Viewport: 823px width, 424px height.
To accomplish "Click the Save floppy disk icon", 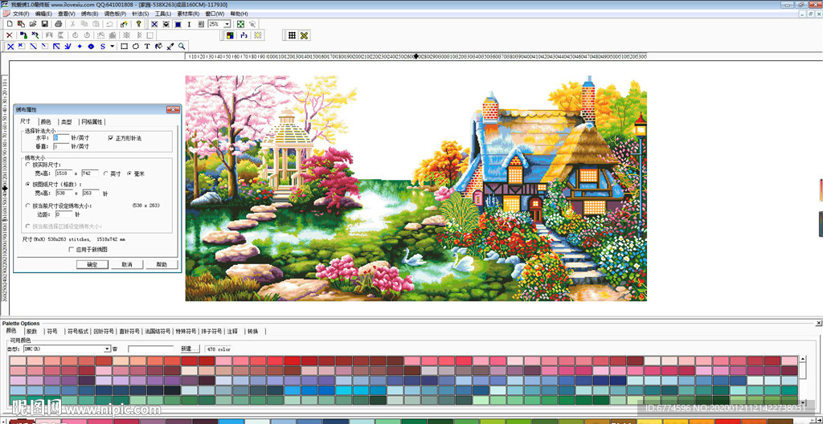I will click(x=45, y=23).
